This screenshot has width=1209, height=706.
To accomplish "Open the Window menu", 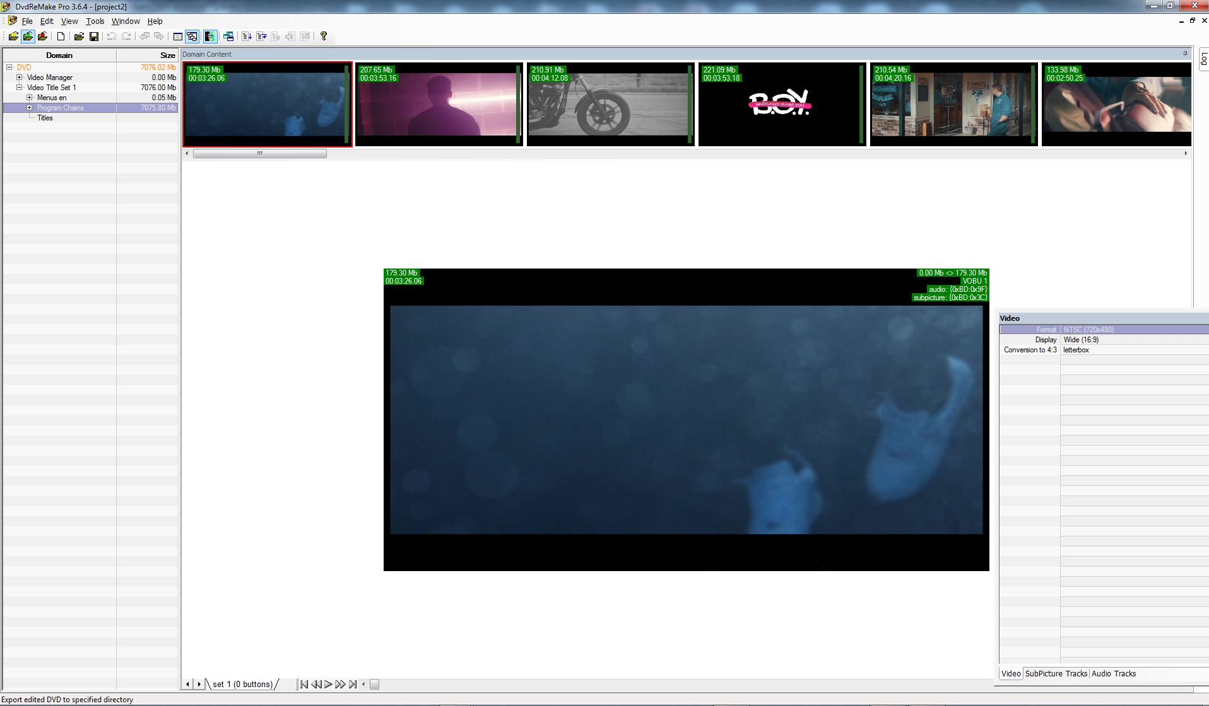I will (x=126, y=21).
